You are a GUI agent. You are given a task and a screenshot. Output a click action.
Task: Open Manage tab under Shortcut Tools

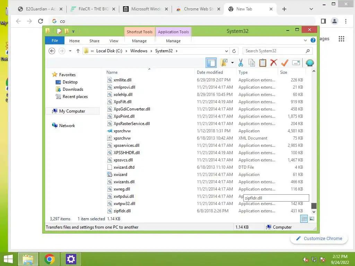point(139,41)
